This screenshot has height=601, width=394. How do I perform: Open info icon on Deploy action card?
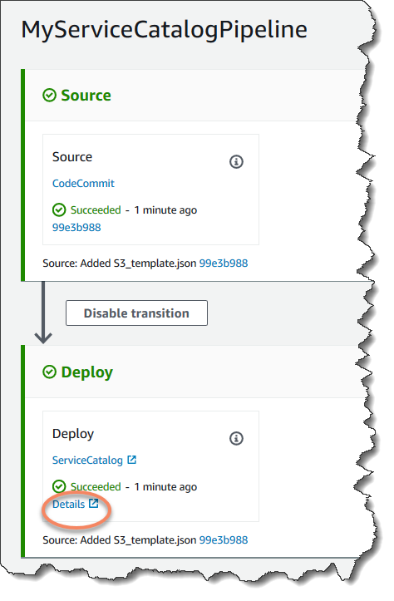tap(236, 438)
